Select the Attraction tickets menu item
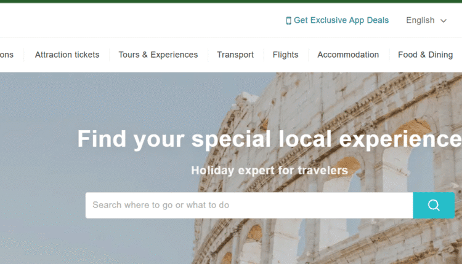The height and width of the screenshot is (264, 462). click(67, 55)
